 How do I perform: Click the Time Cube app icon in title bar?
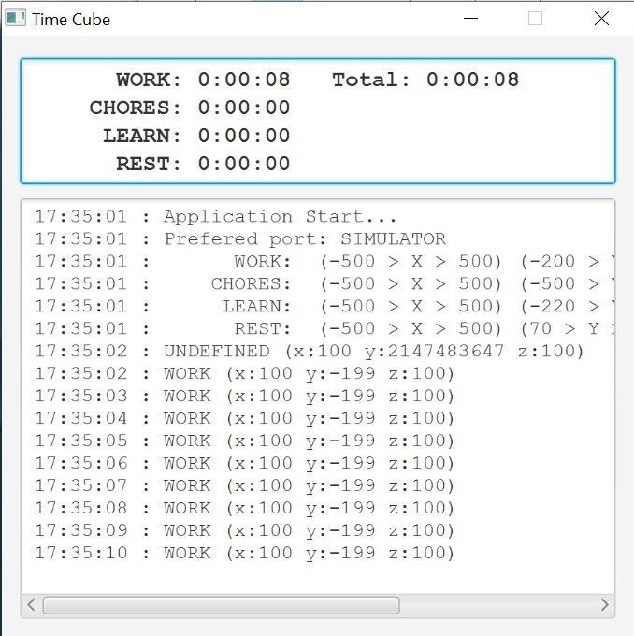click(15, 19)
